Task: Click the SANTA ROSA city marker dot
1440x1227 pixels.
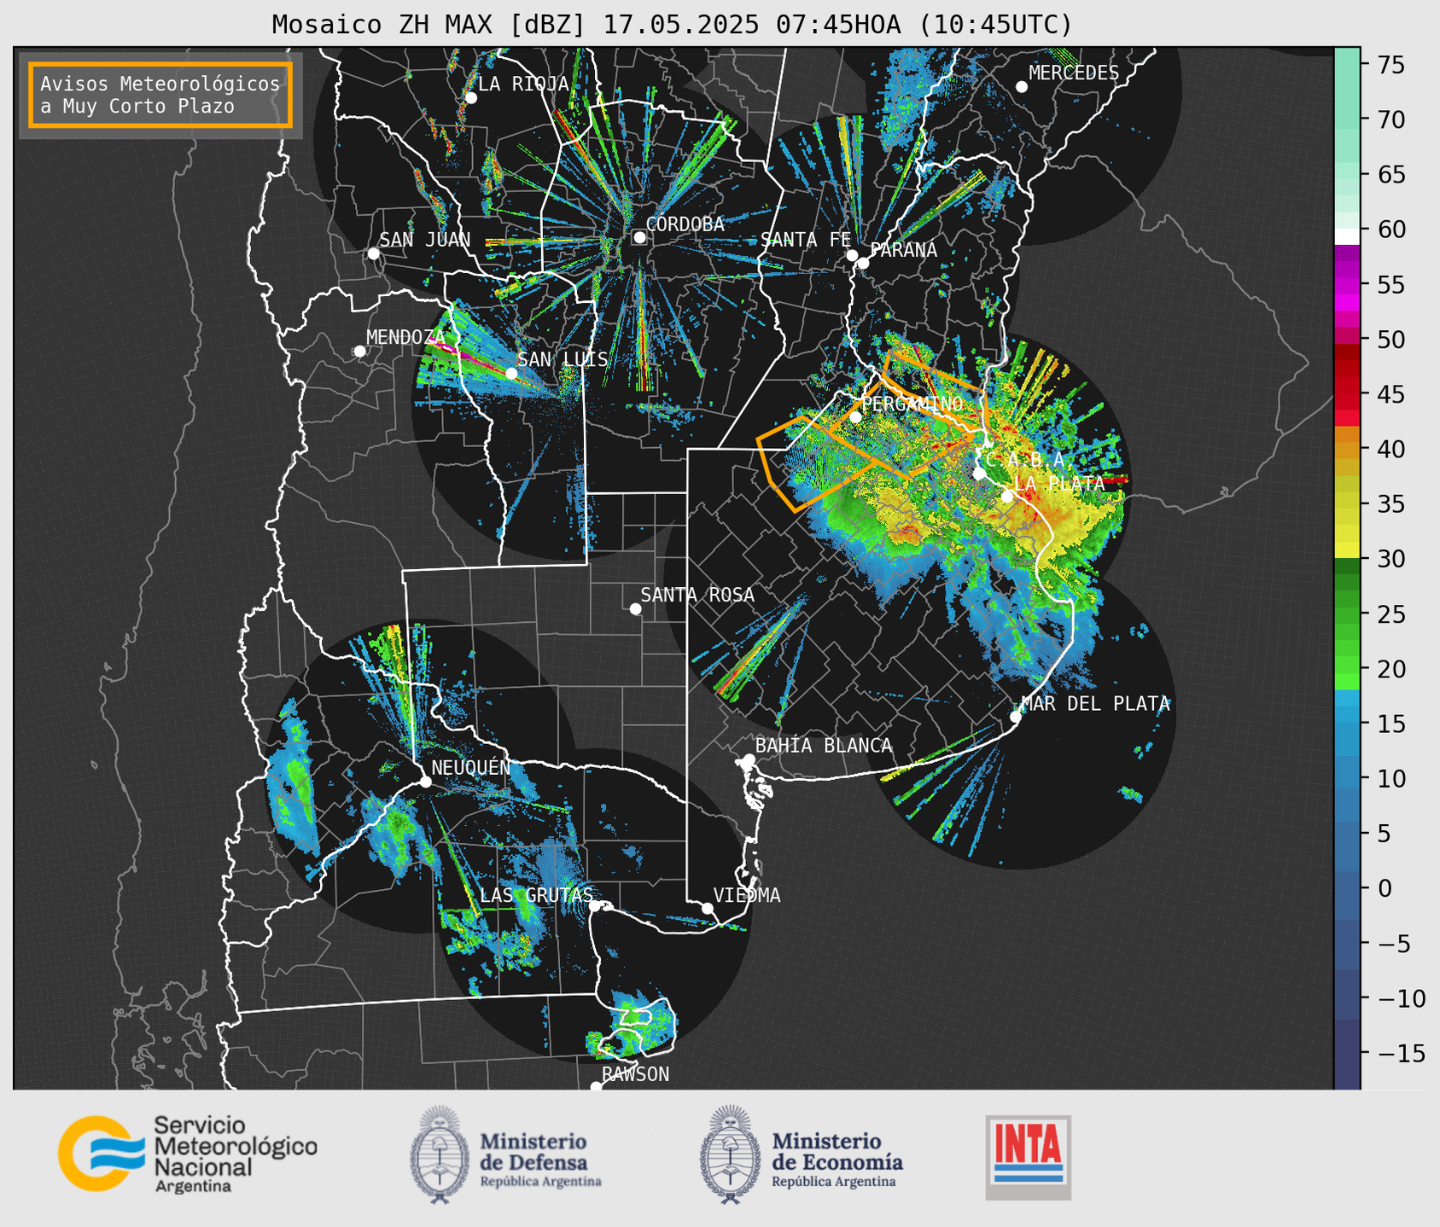Action: point(635,608)
